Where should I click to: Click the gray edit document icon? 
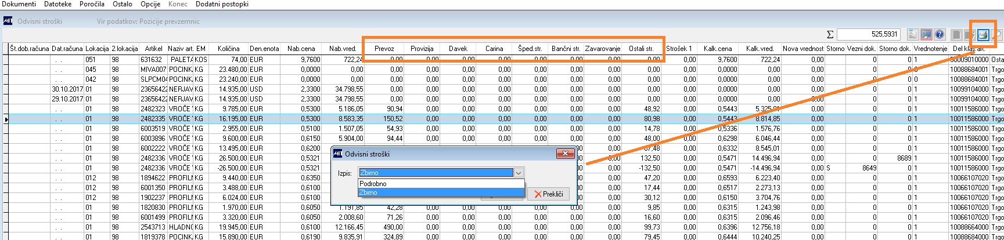click(970, 35)
